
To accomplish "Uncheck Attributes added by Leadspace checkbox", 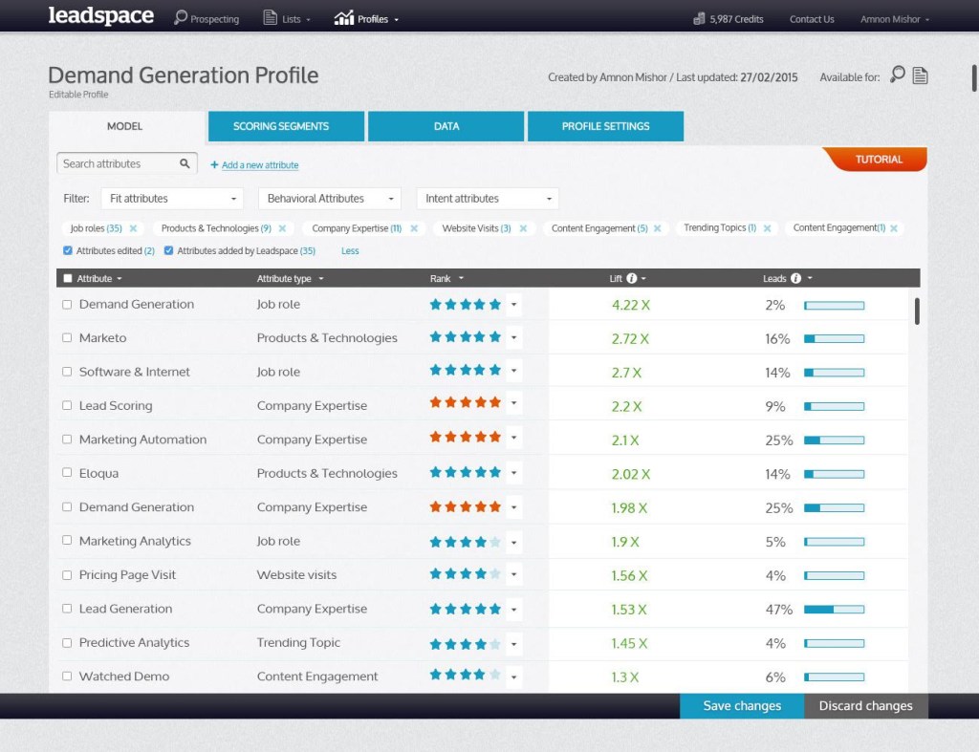I will point(168,250).
